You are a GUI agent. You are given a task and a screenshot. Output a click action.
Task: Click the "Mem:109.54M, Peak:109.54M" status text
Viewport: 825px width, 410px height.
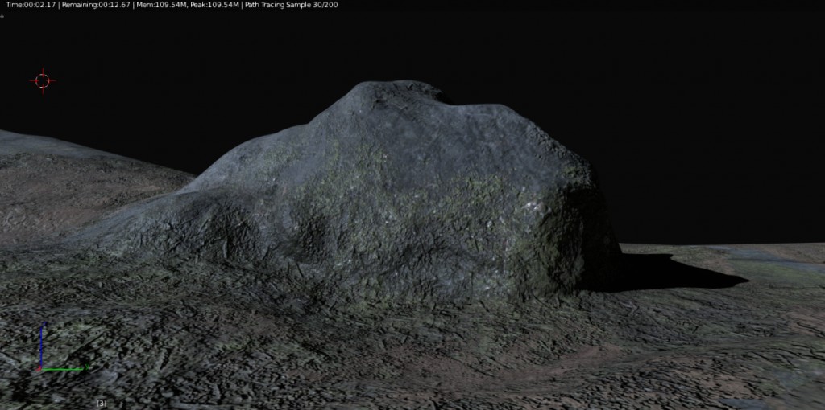click(x=187, y=5)
